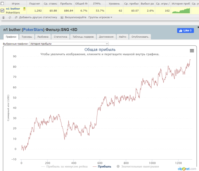This screenshot has height=171, width=199.
Task: Select the Таблицы лидеров tab
Action: tap(83, 37)
